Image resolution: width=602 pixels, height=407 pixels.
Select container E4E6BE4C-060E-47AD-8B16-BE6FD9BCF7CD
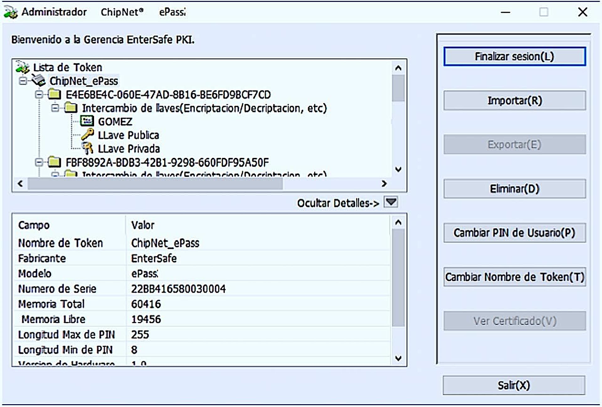(168, 95)
